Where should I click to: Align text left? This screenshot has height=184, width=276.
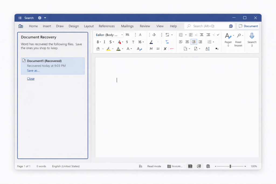point(181,42)
